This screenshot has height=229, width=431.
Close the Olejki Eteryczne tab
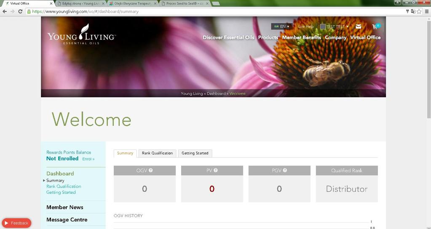click(155, 3)
